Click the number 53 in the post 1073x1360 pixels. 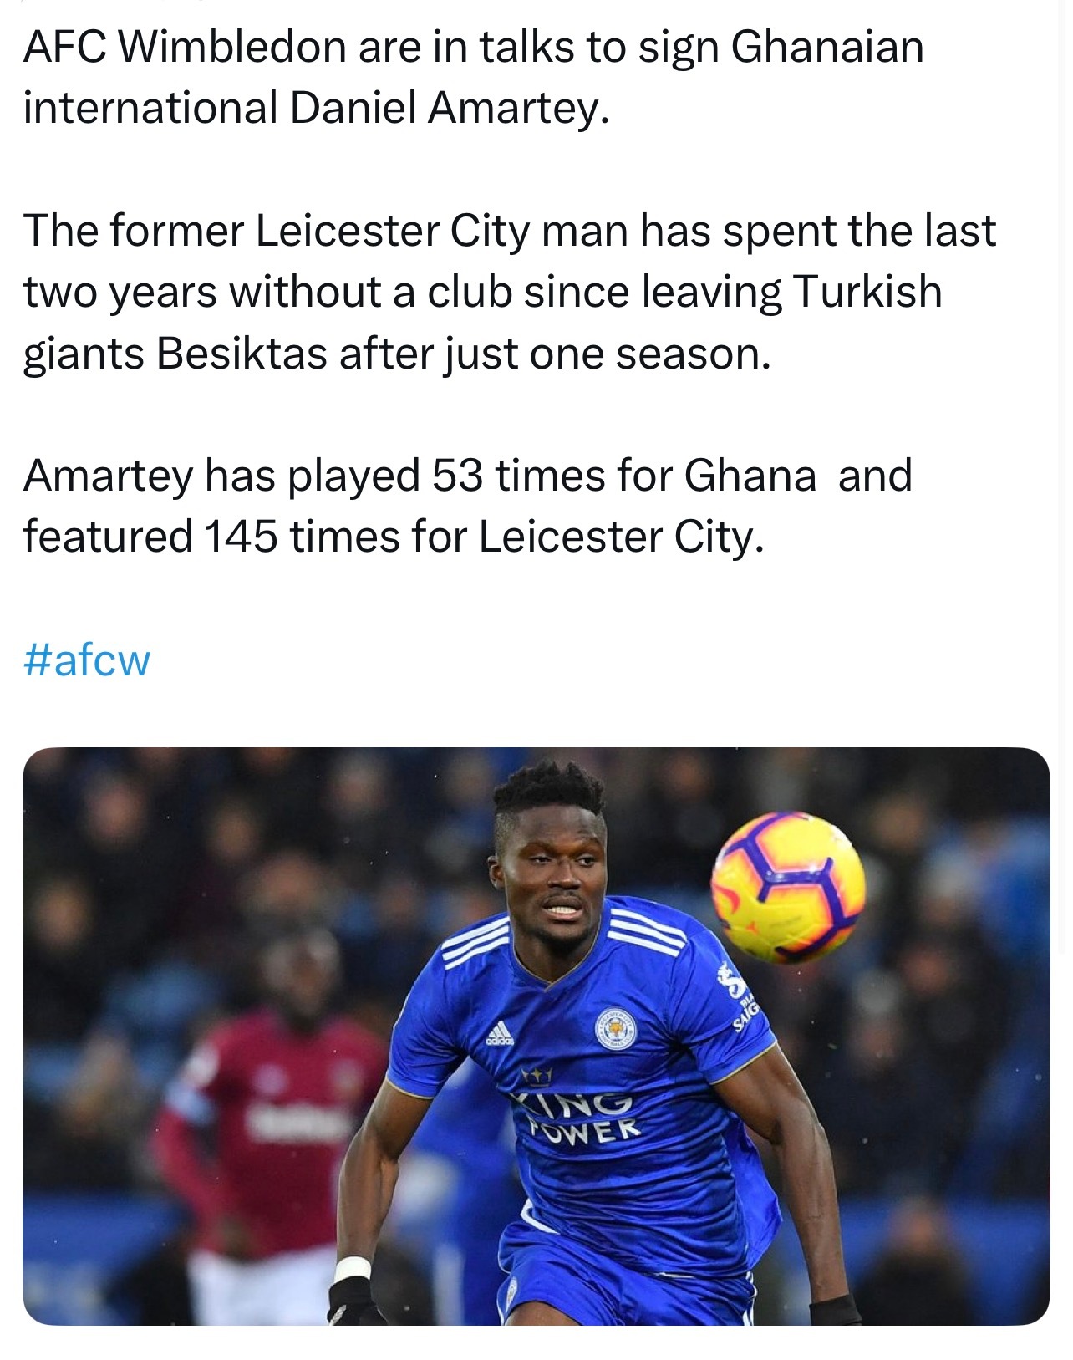tap(458, 476)
